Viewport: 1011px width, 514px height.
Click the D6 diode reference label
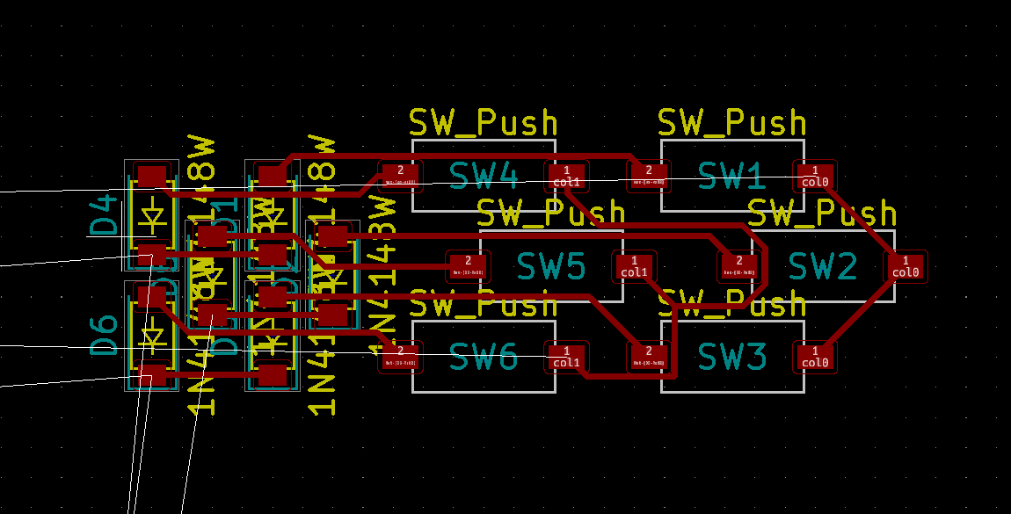(x=104, y=335)
